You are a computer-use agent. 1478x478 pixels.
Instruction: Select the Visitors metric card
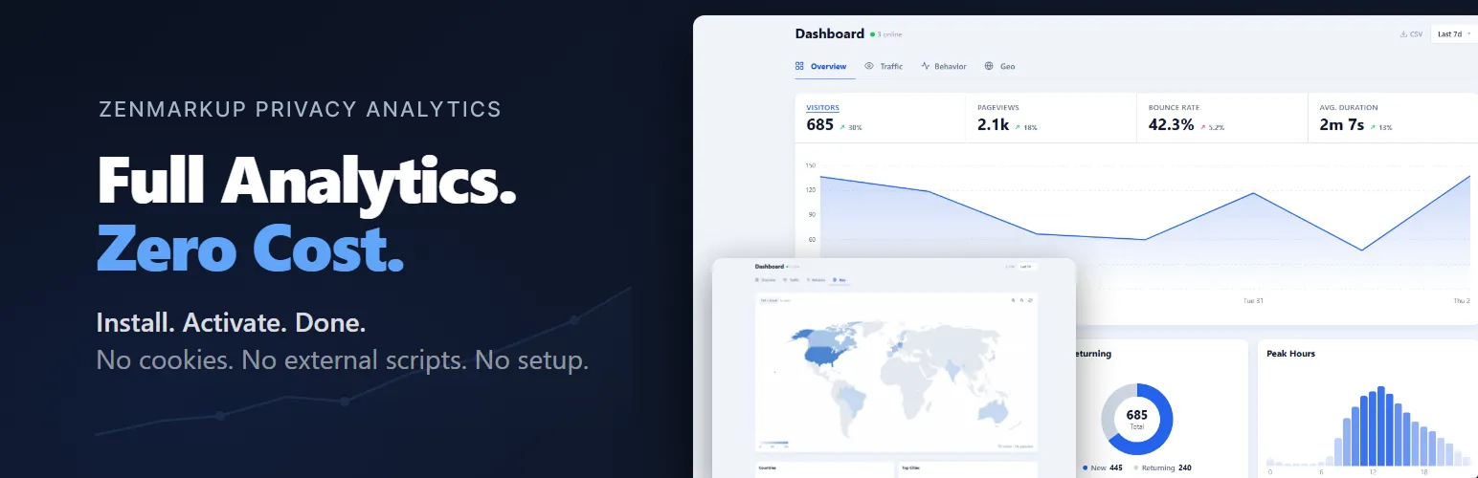click(x=880, y=118)
